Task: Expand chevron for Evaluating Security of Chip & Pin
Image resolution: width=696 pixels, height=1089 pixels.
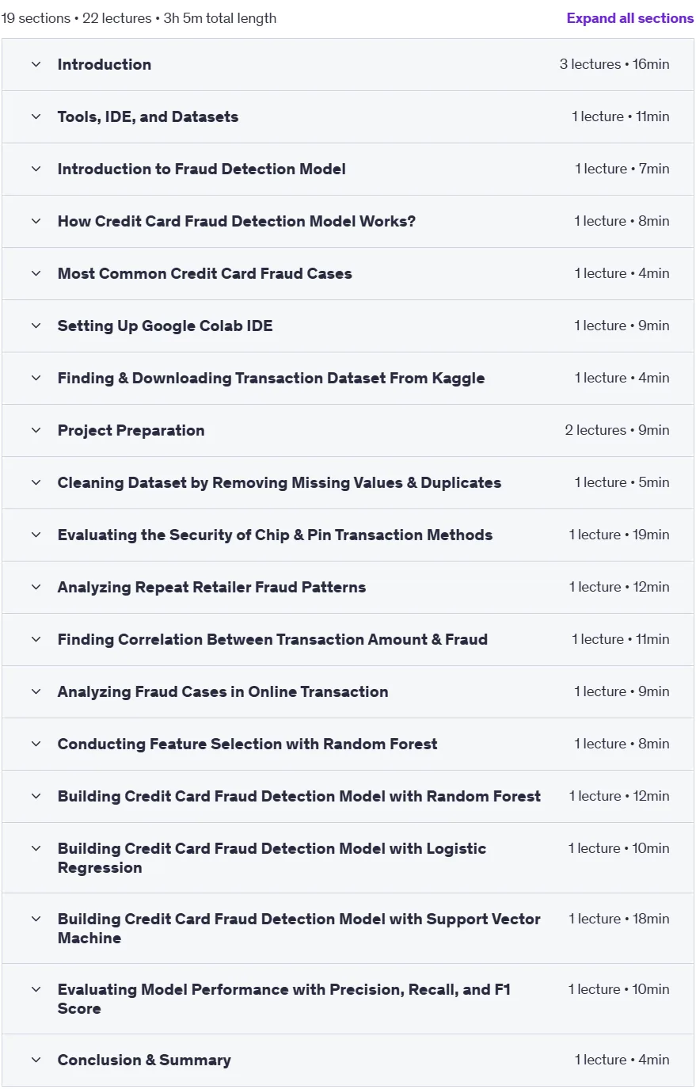Action: coord(36,535)
